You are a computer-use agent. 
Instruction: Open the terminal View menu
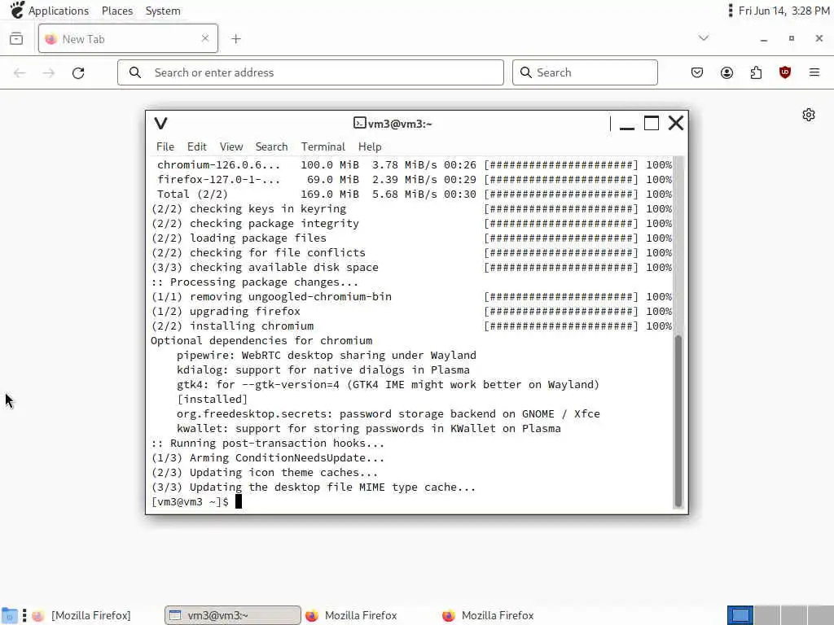click(x=231, y=146)
